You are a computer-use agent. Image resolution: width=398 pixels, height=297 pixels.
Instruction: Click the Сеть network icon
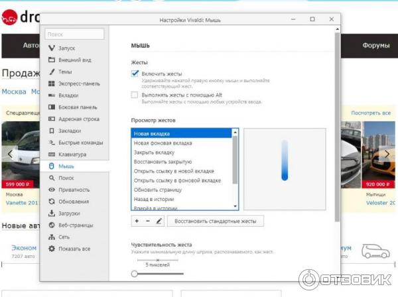[52, 237]
